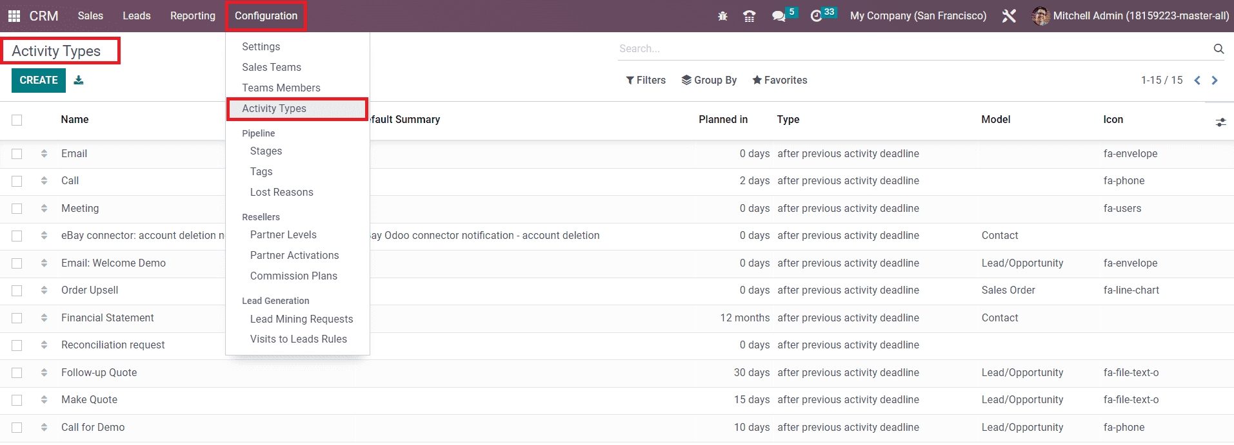Go to next page arrow

pyautogui.click(x=1215, y=80)
